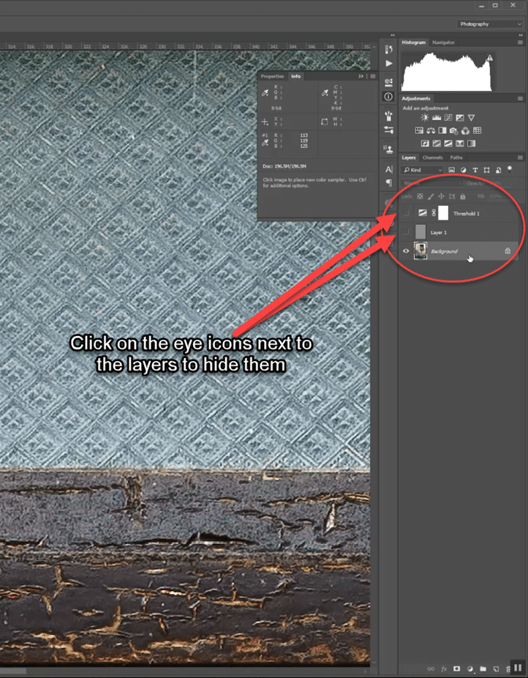Screen dimensions: 528x678
Task: Show the Threshold 1 layer visibility
Action: pyautogui.click(x=405, y=213)
